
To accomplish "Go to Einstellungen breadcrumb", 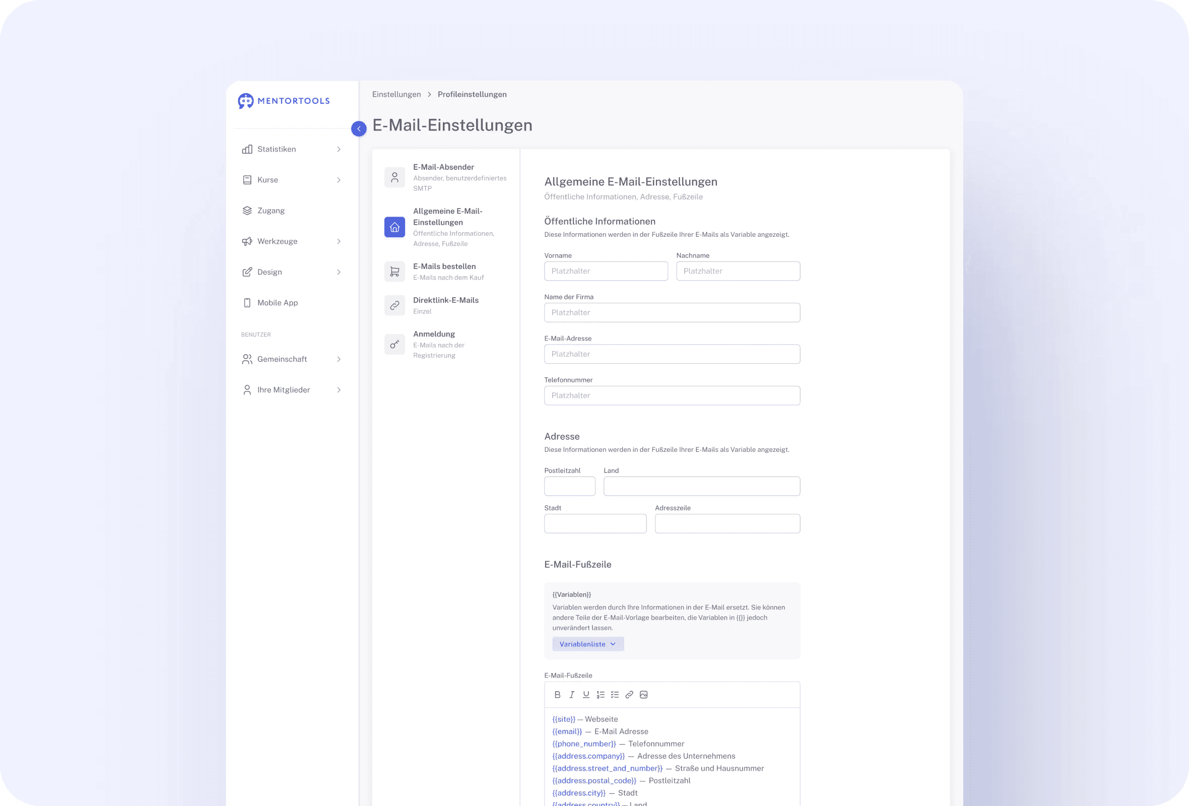I will pos(397,94).
